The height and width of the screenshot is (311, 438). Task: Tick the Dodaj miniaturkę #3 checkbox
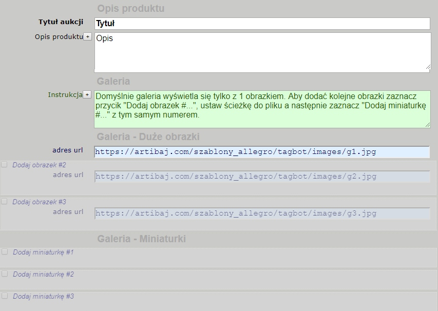5,296
